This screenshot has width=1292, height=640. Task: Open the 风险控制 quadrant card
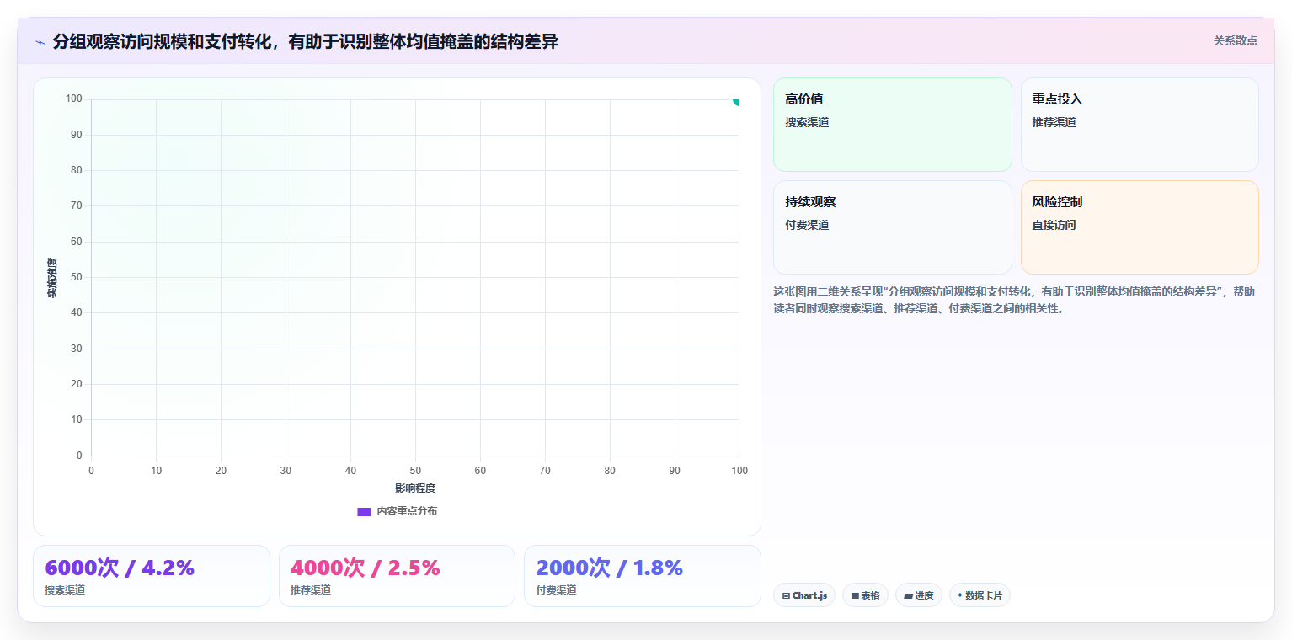[x=1140, y=227]
